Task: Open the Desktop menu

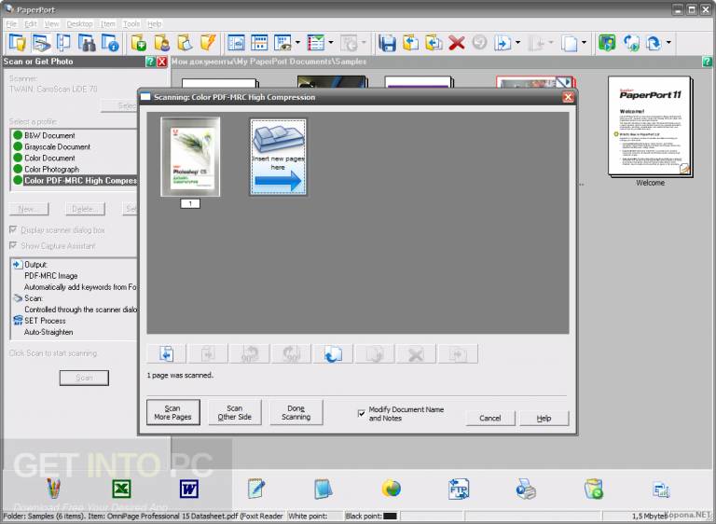Action: click(79, 23)
